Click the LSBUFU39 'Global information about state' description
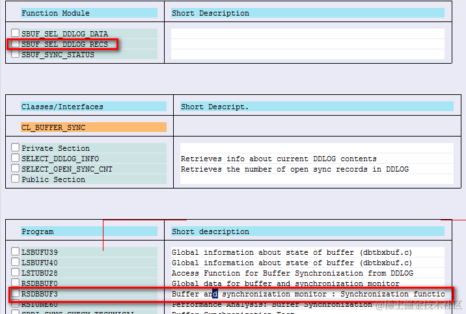This screenshot has width=466, height=314. [x=292, y=252]
